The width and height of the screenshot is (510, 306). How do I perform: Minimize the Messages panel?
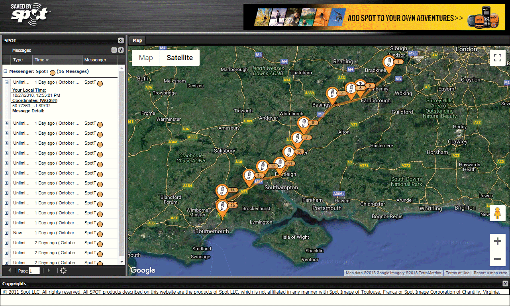click(x=114, y=50)
